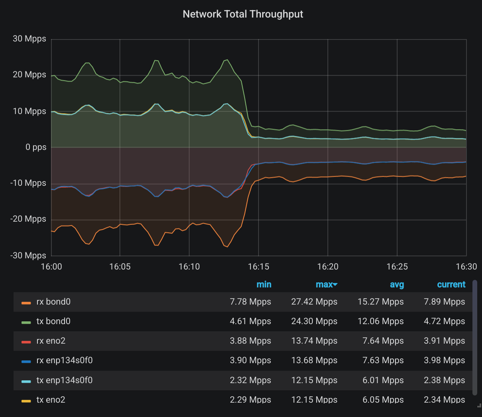The height and width of the screenshot is (417, 482).
Task: Click the 16:30 time axis label
Action: tap(466, 267)
